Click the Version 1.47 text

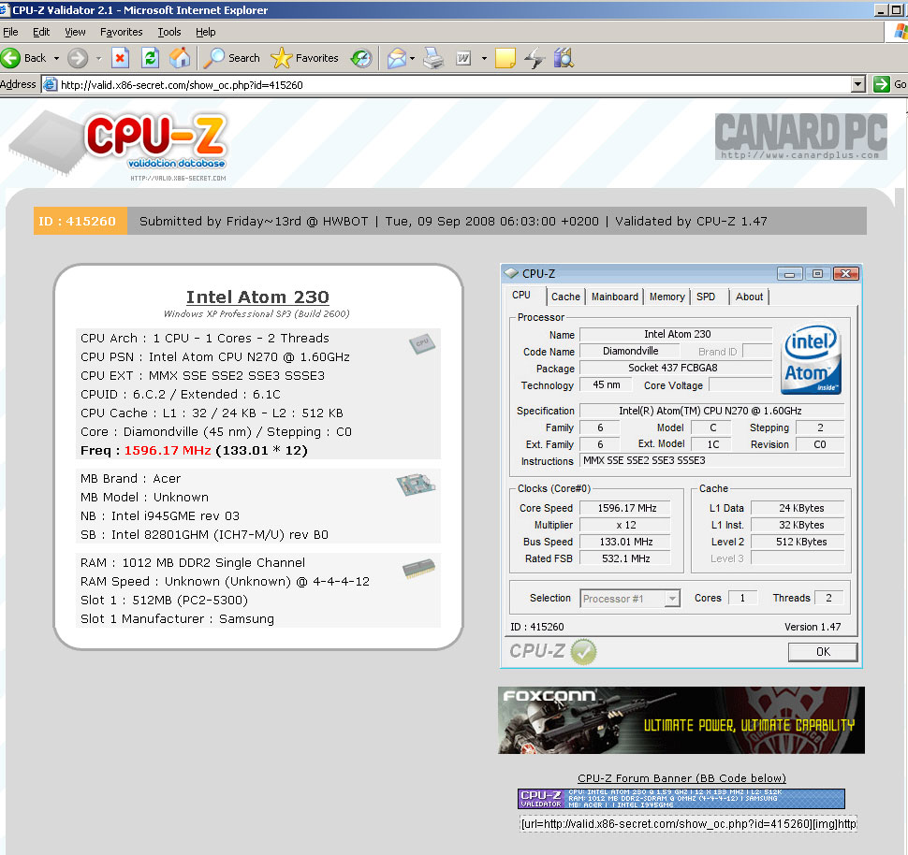(x=813, y=627)
